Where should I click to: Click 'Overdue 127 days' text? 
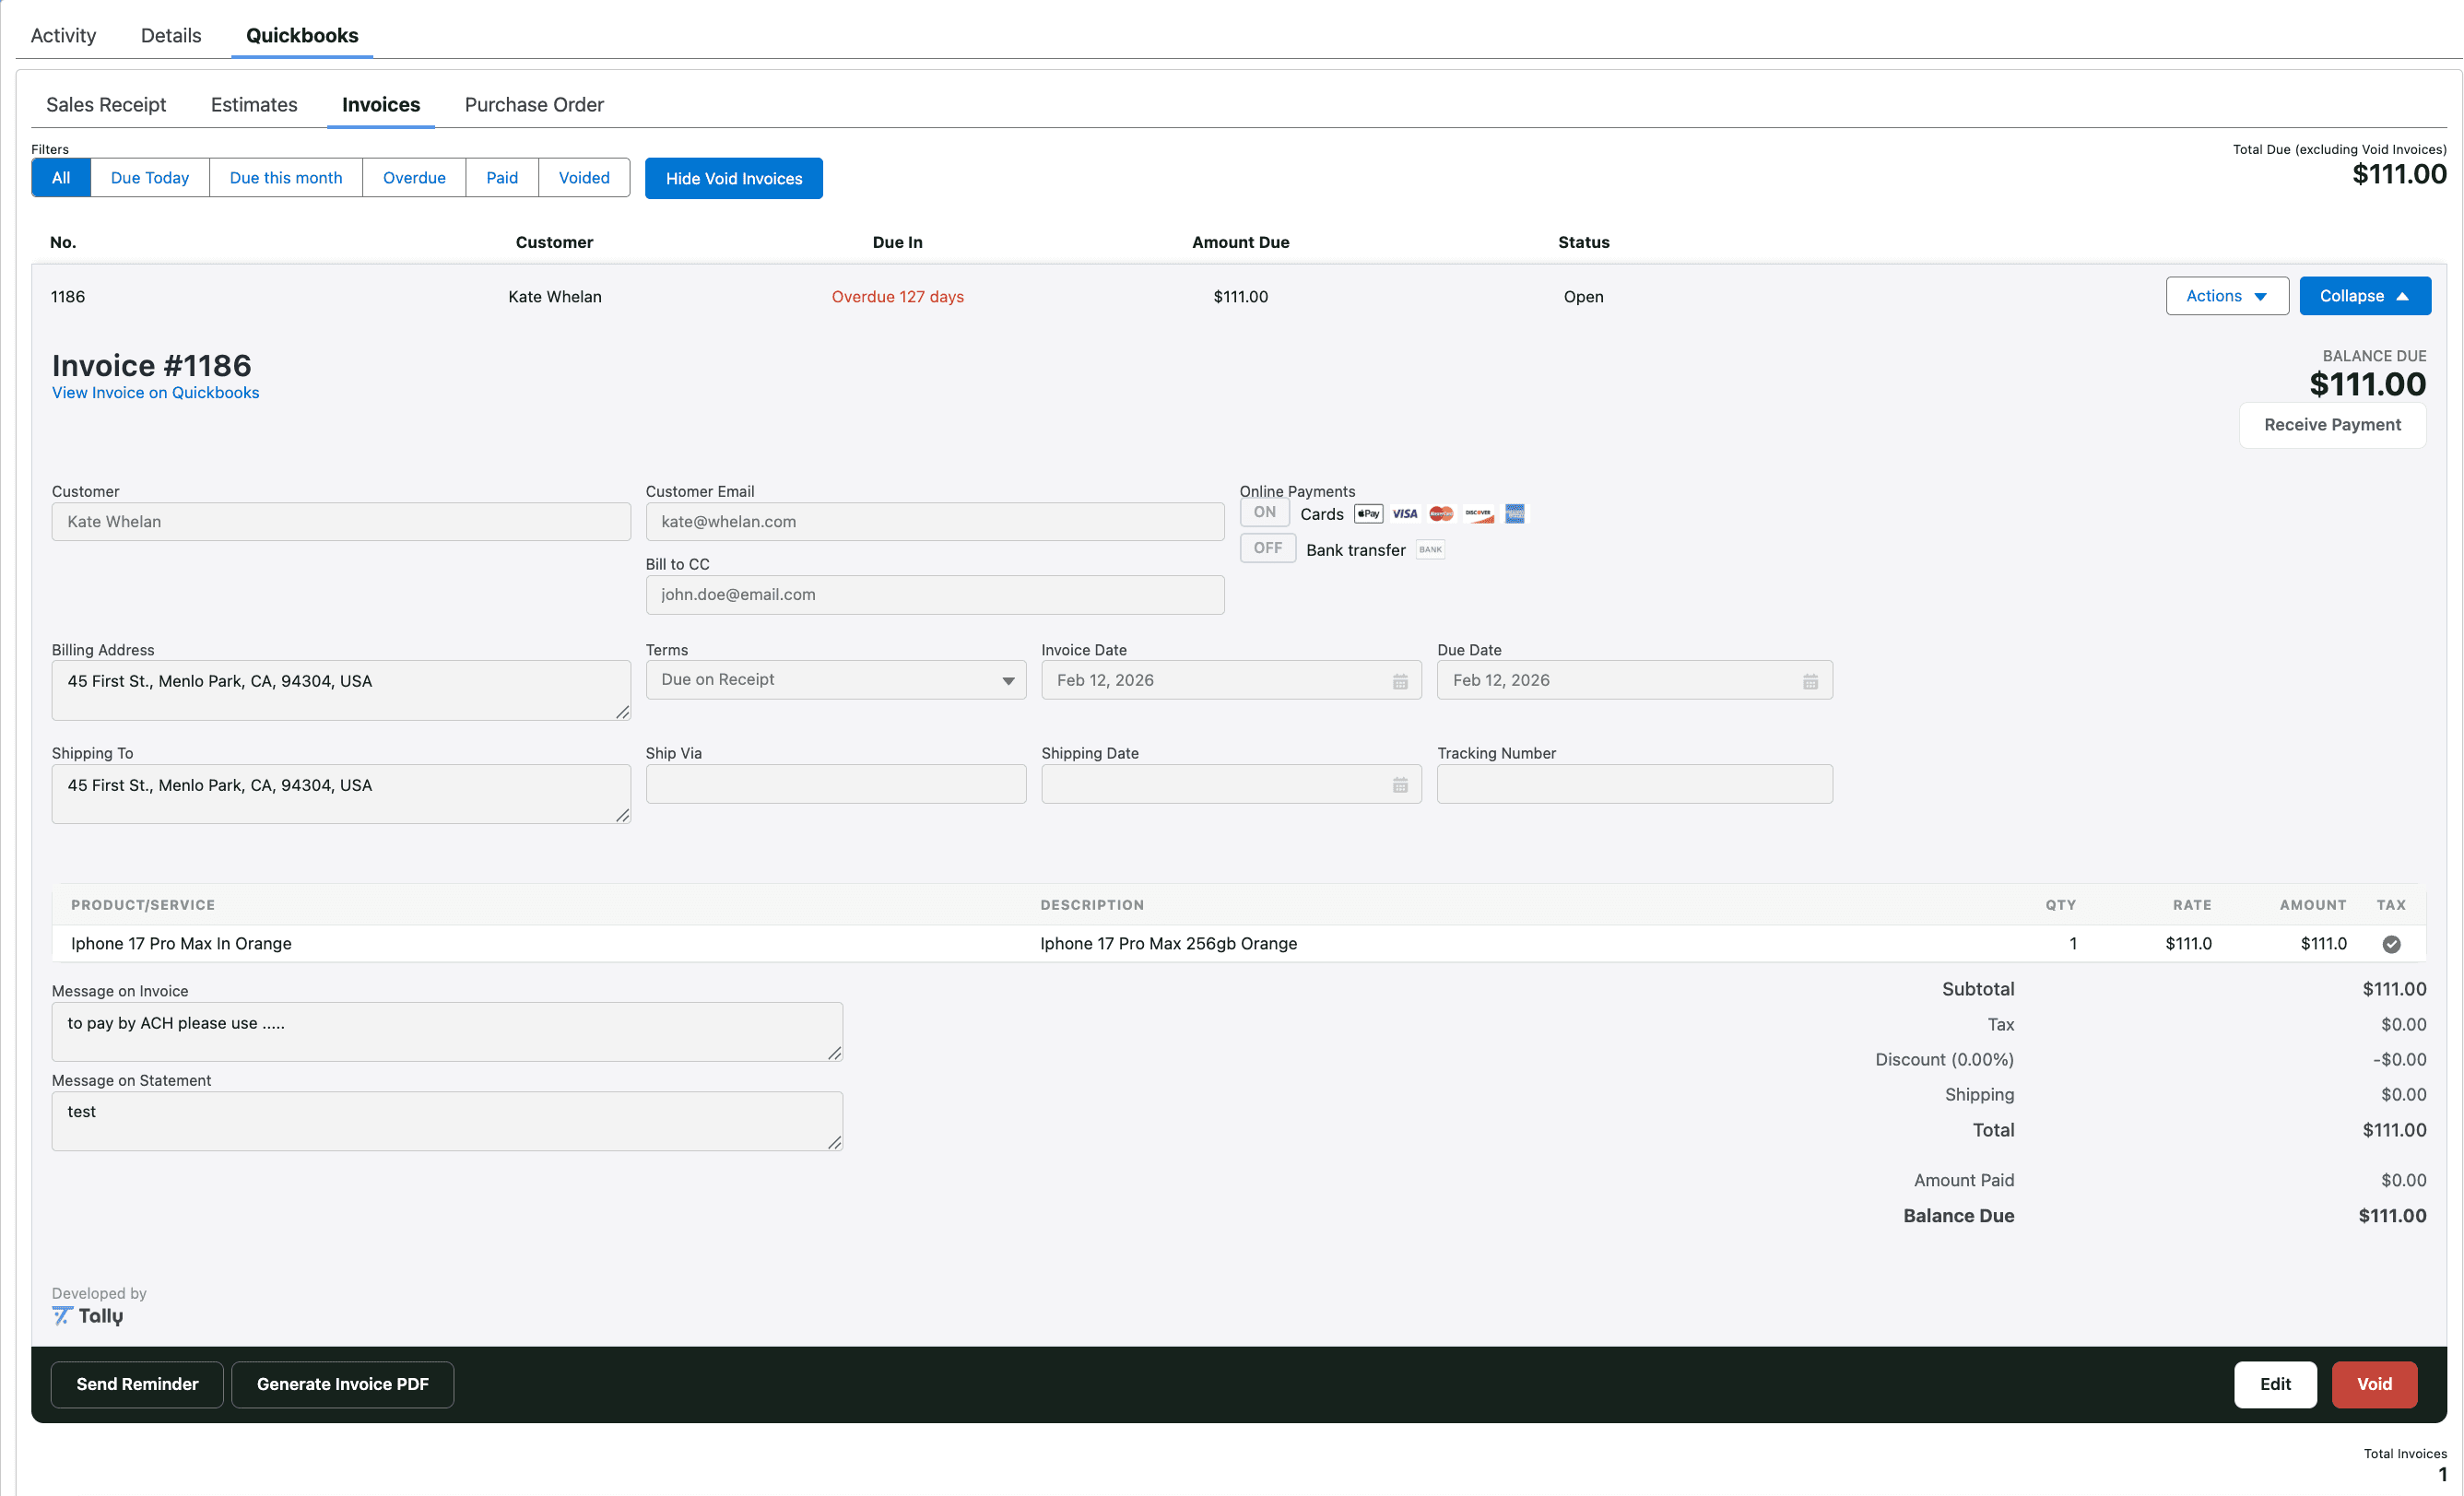[x=898, y=297]
